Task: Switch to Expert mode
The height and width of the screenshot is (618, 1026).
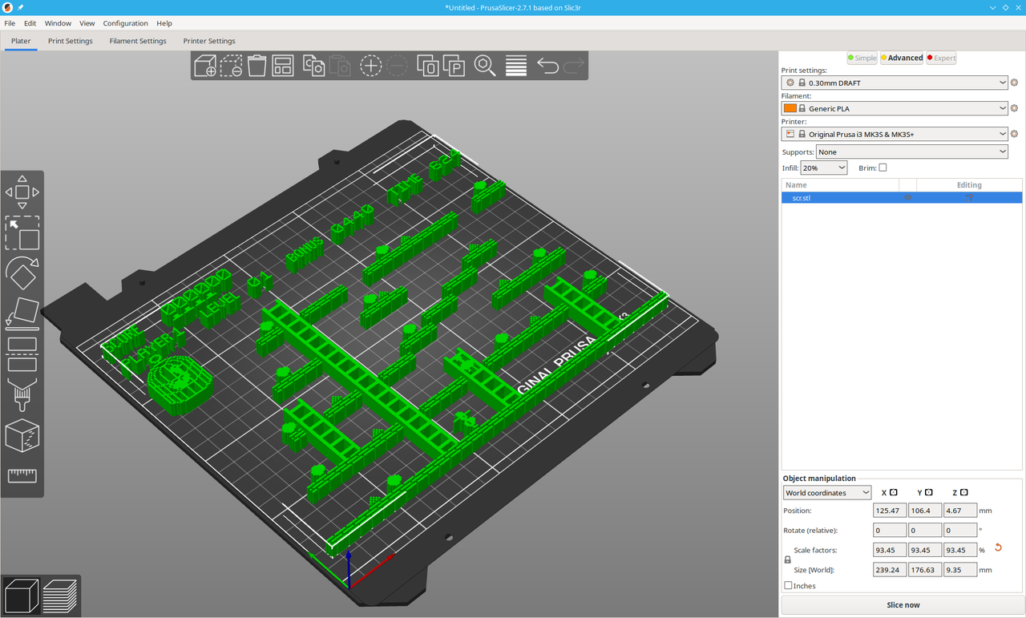Action: click(x=941, y=58)
